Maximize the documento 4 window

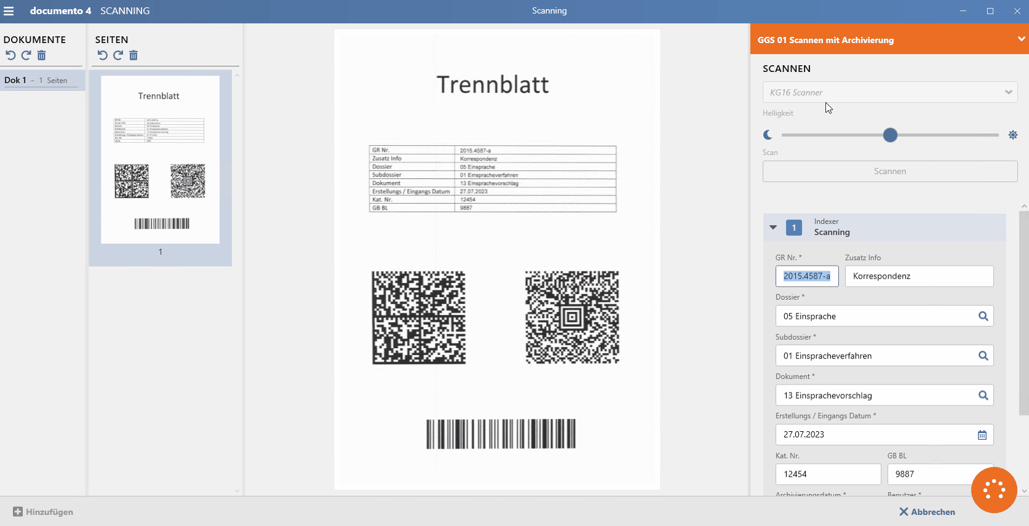990,11
